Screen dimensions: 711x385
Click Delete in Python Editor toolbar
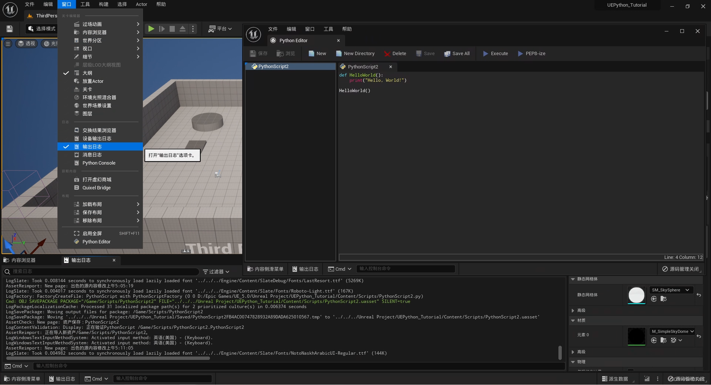pos(395,54)
